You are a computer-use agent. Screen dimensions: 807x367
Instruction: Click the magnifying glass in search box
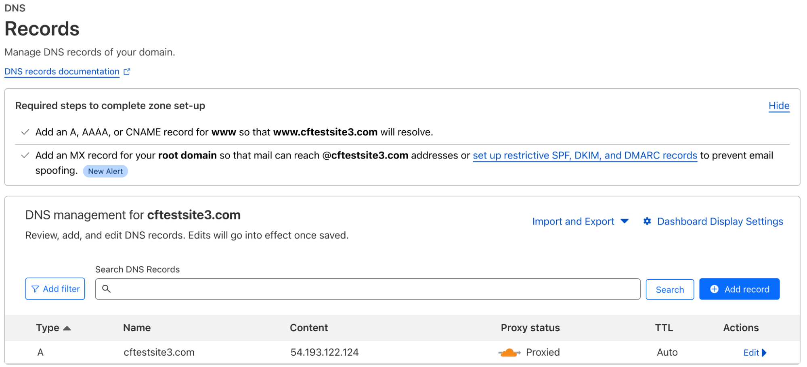coord(107,289)
